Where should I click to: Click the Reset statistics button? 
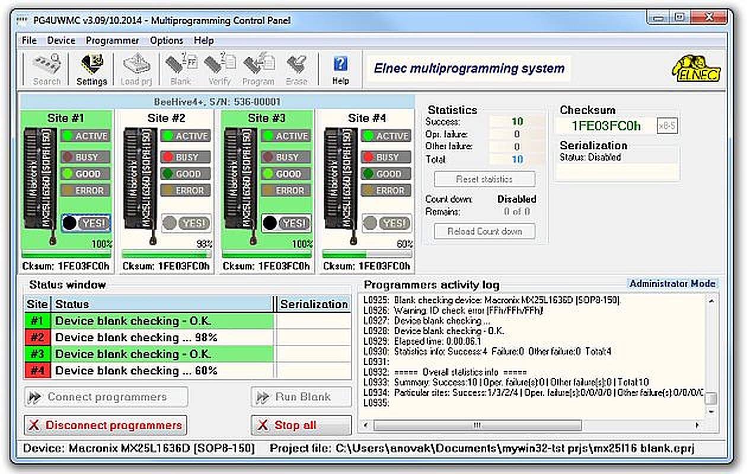pyautogui.click(x=484, y=179)
